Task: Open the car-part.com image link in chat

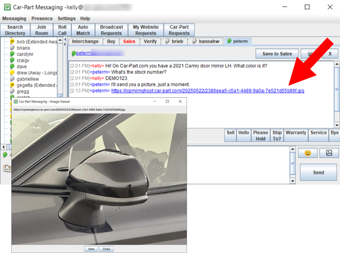Action: tap(208, 91)
